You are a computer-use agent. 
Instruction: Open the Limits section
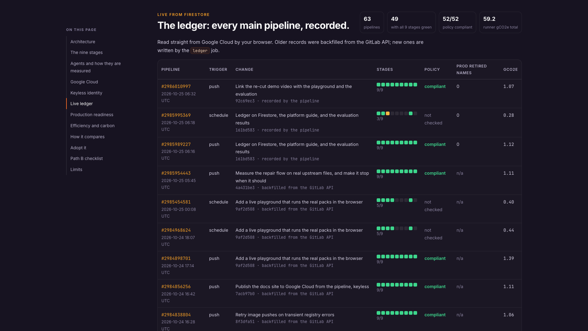76,169
